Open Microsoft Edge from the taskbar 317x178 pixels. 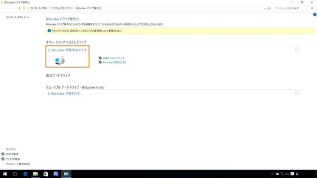25,174
